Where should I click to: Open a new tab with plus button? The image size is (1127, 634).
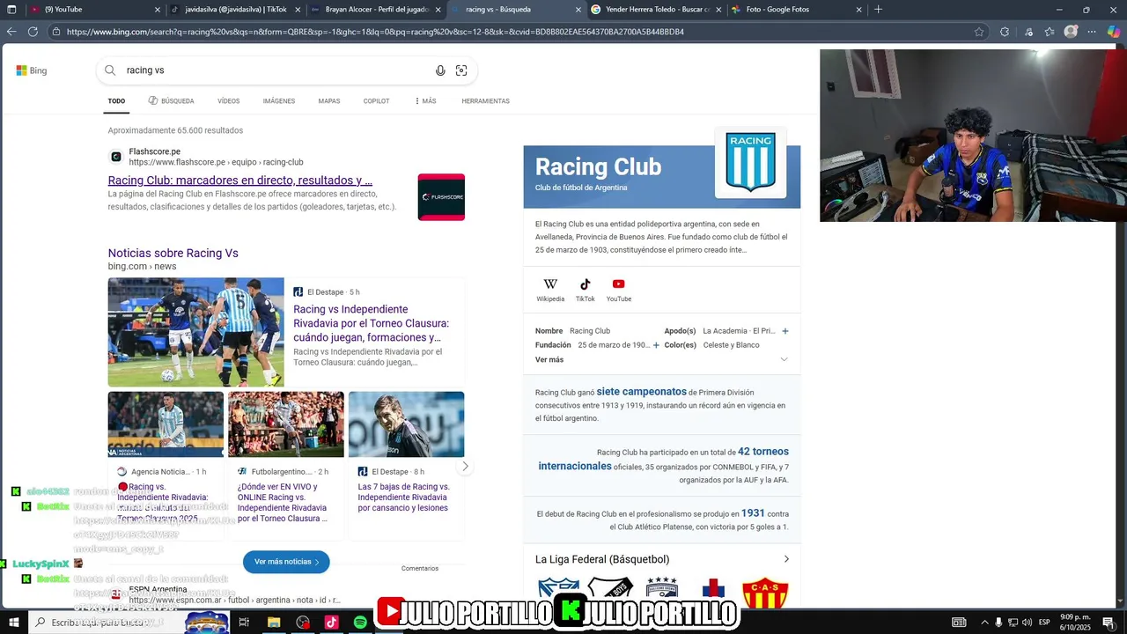(878, 10)
